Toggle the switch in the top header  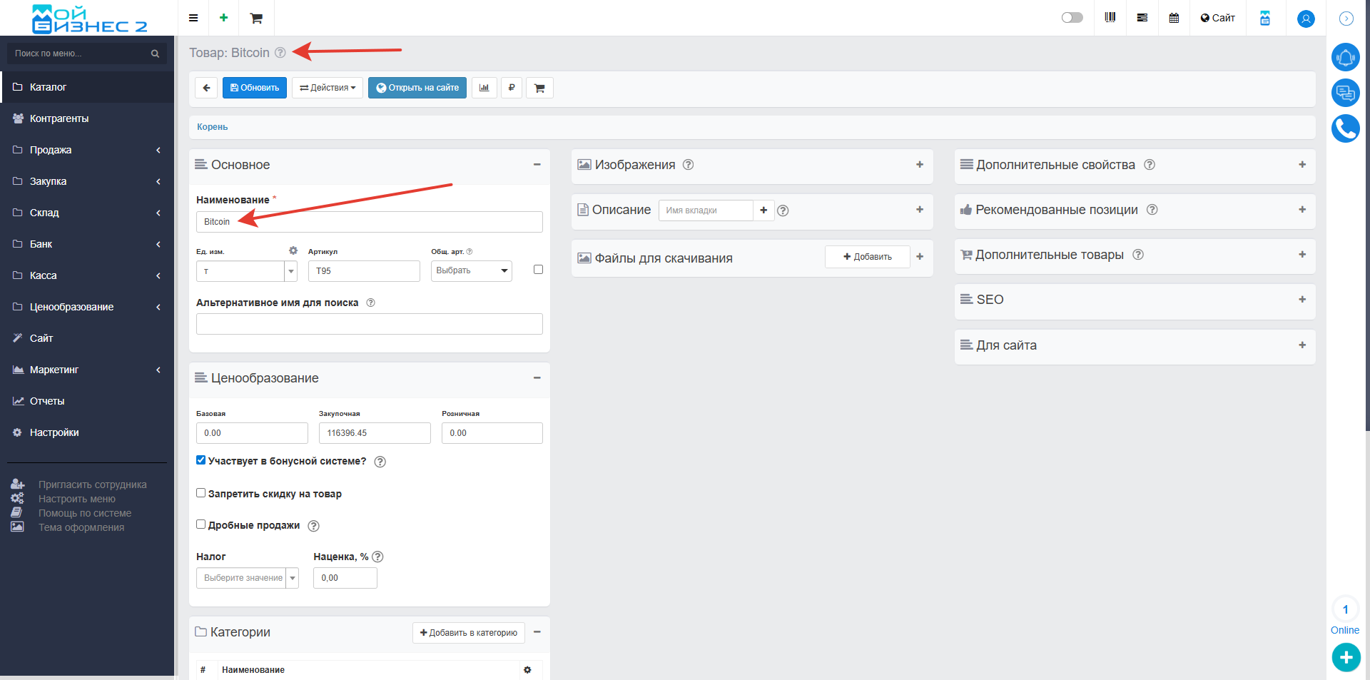(1072, 18)
